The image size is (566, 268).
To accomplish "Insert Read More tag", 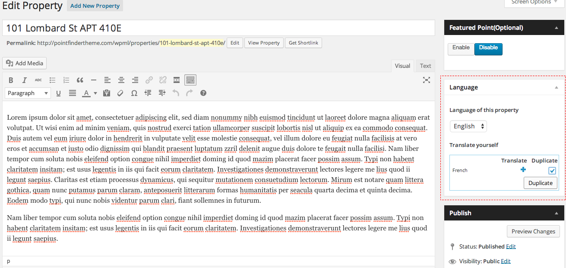I will coord(177,80).
